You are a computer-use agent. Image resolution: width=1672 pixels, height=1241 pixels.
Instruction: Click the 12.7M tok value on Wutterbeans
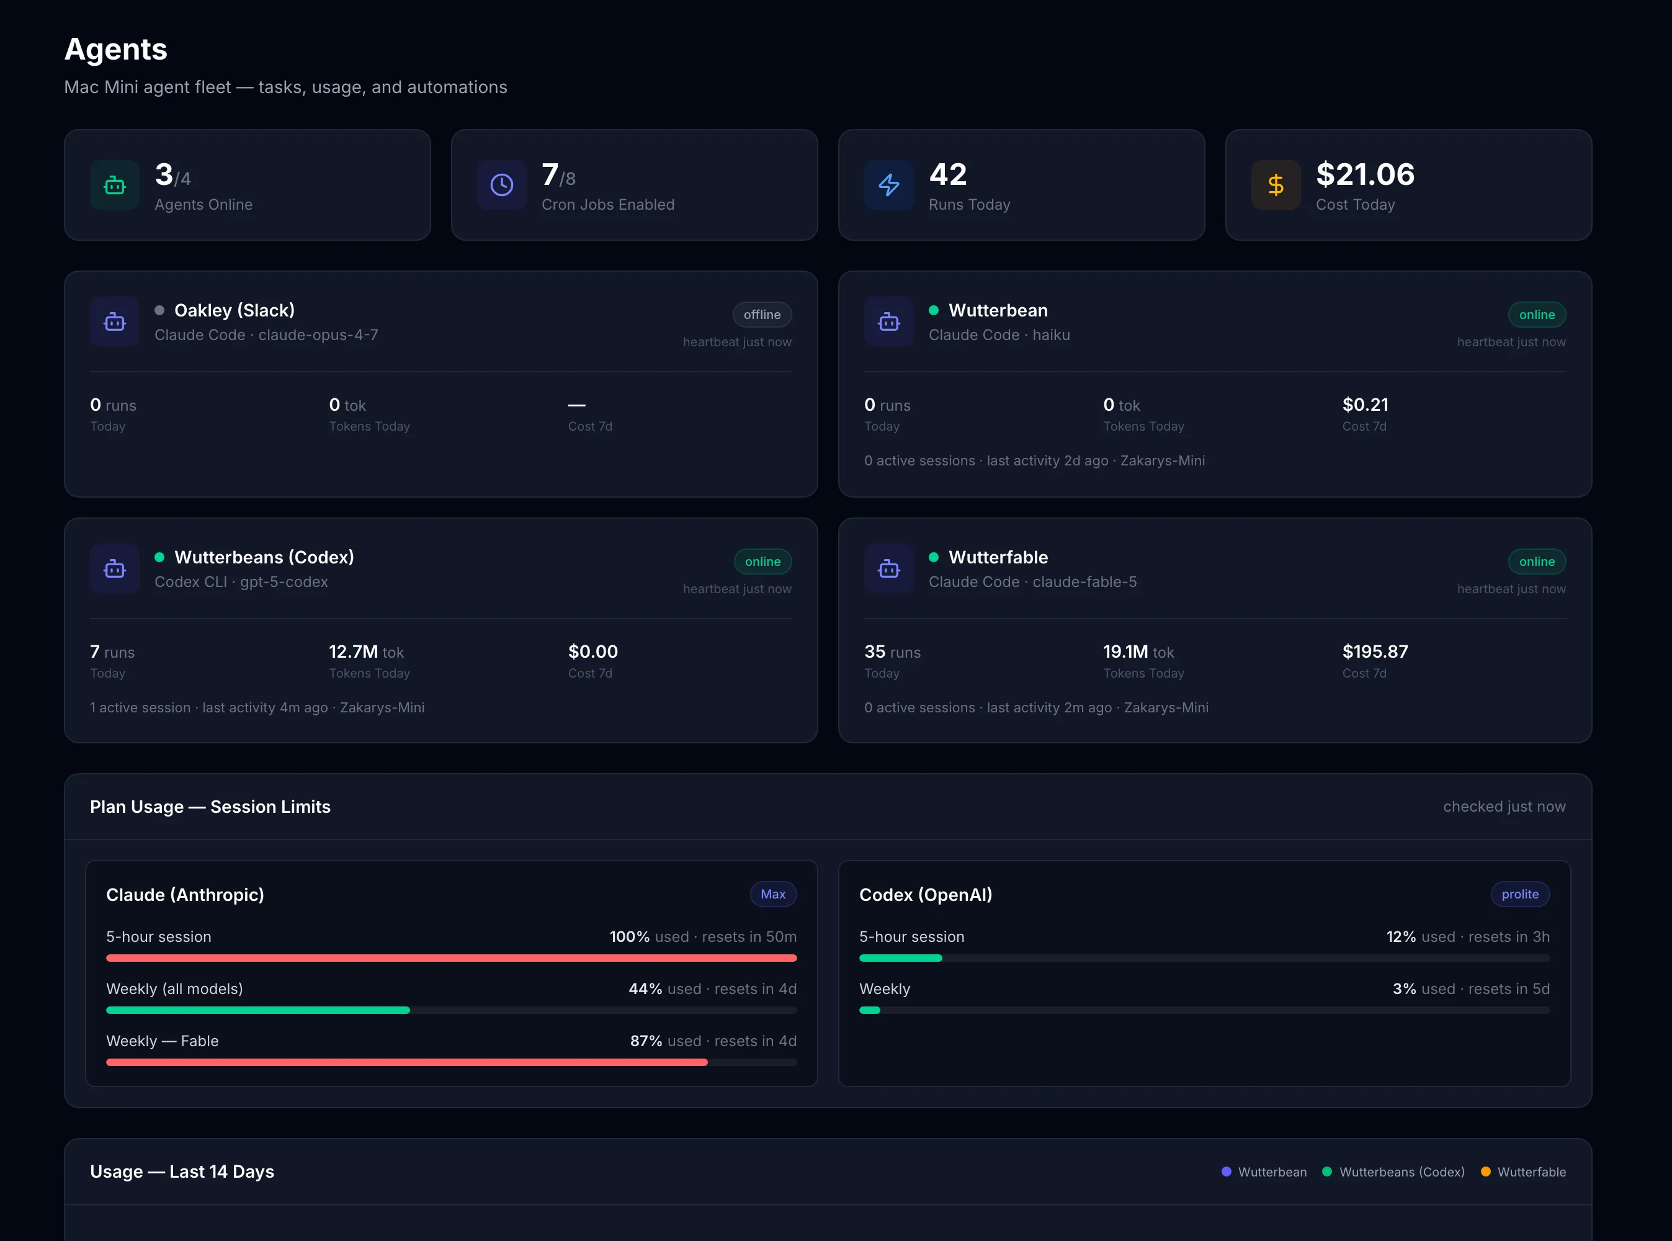click(367, 652)
